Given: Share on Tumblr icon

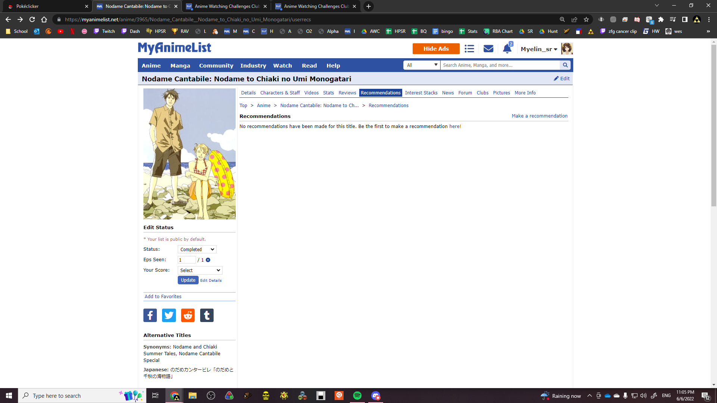Looking at the screenshot, I should pyautogui.click(x=207, y=315).
